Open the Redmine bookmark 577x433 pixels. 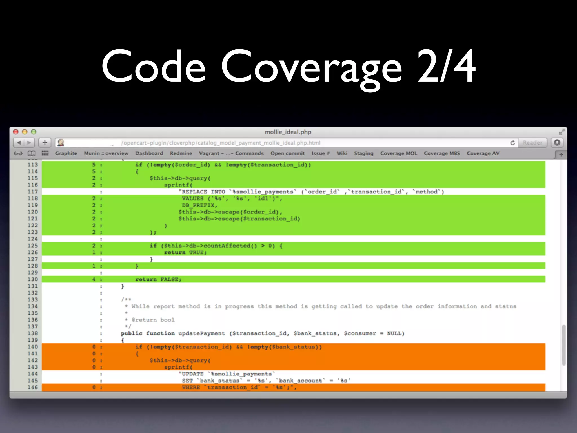[181, 153]
